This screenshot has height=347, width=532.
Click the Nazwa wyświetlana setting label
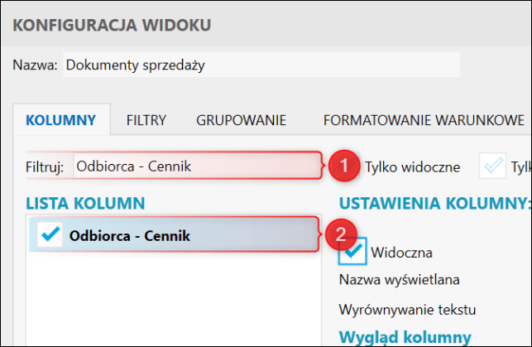(x=400, y=280)
